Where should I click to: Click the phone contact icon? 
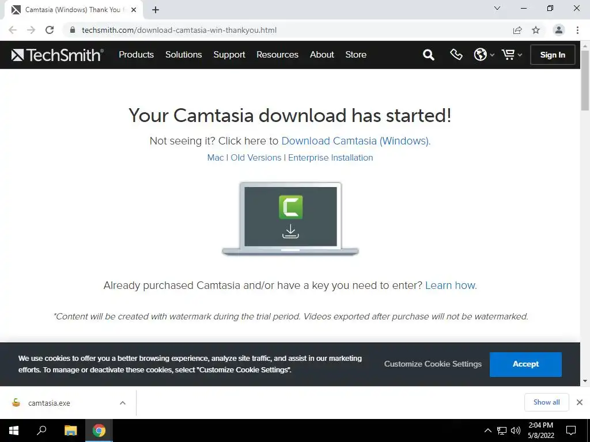pos(456,55)
